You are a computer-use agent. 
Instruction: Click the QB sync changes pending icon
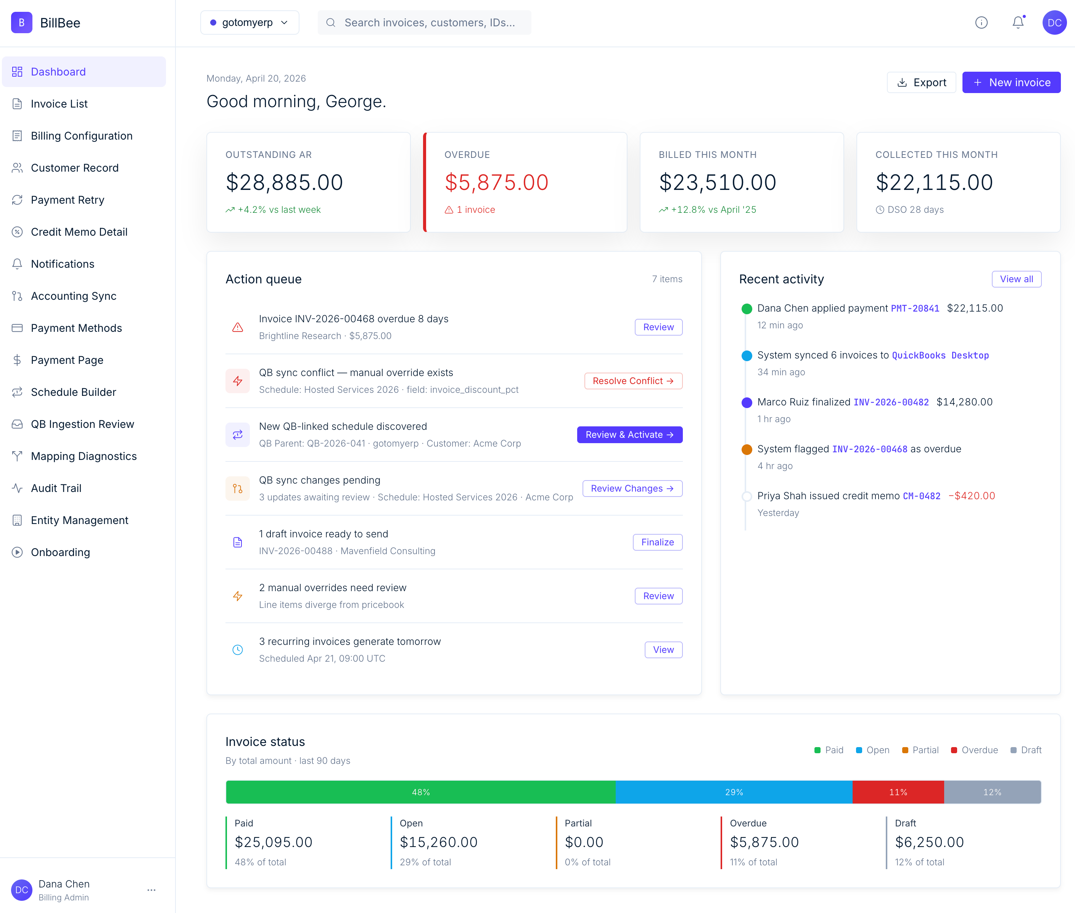(x=238, y=489)
